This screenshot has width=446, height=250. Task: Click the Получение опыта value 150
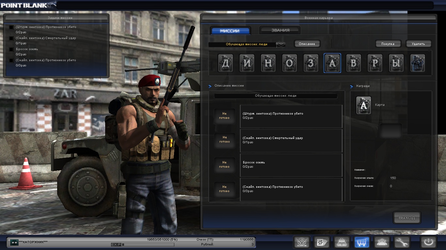click(x=393, y=178)
